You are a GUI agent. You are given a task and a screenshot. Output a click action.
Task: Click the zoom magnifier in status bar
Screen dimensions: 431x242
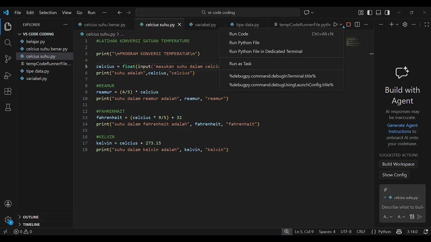point(287,232)
